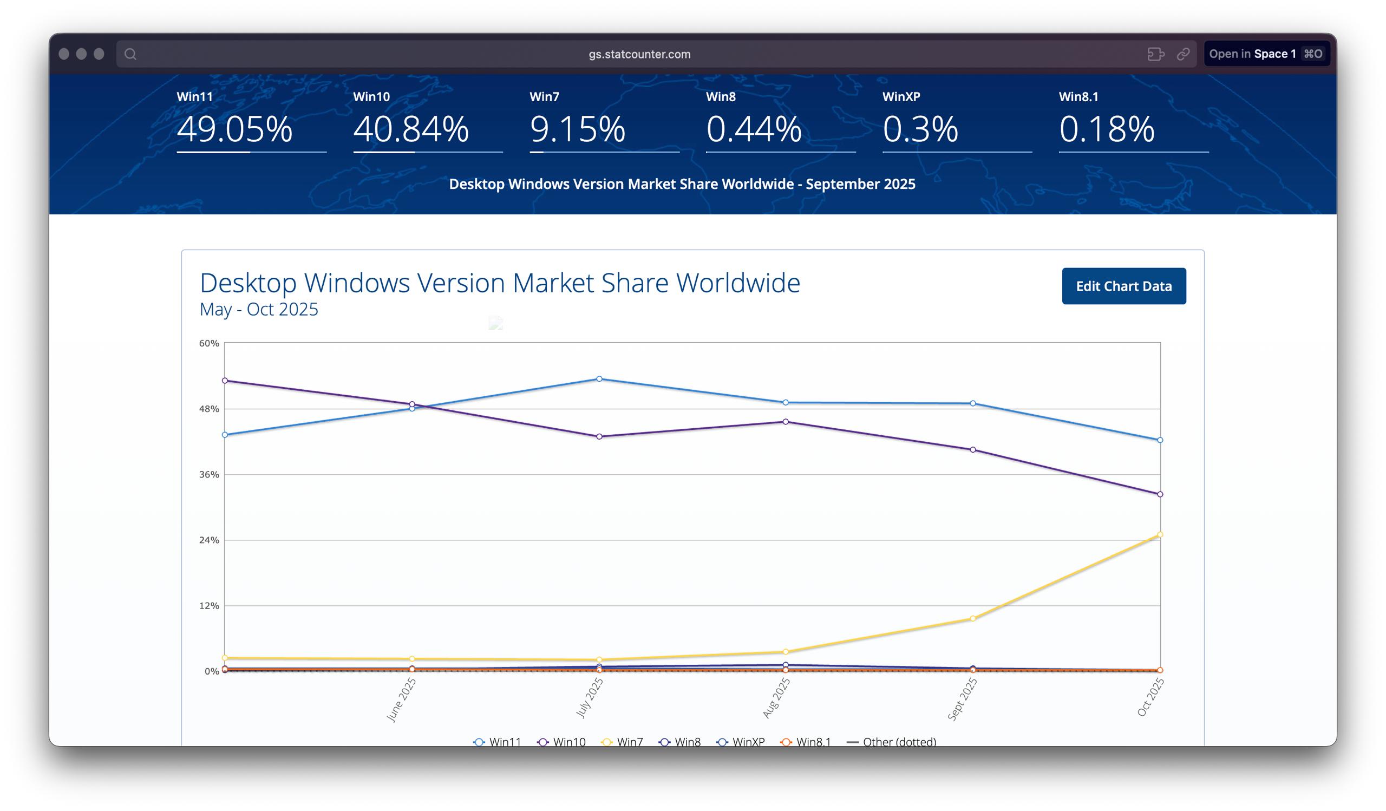
Task: Toggle Win8 series in chart legend
Action: 687,742
